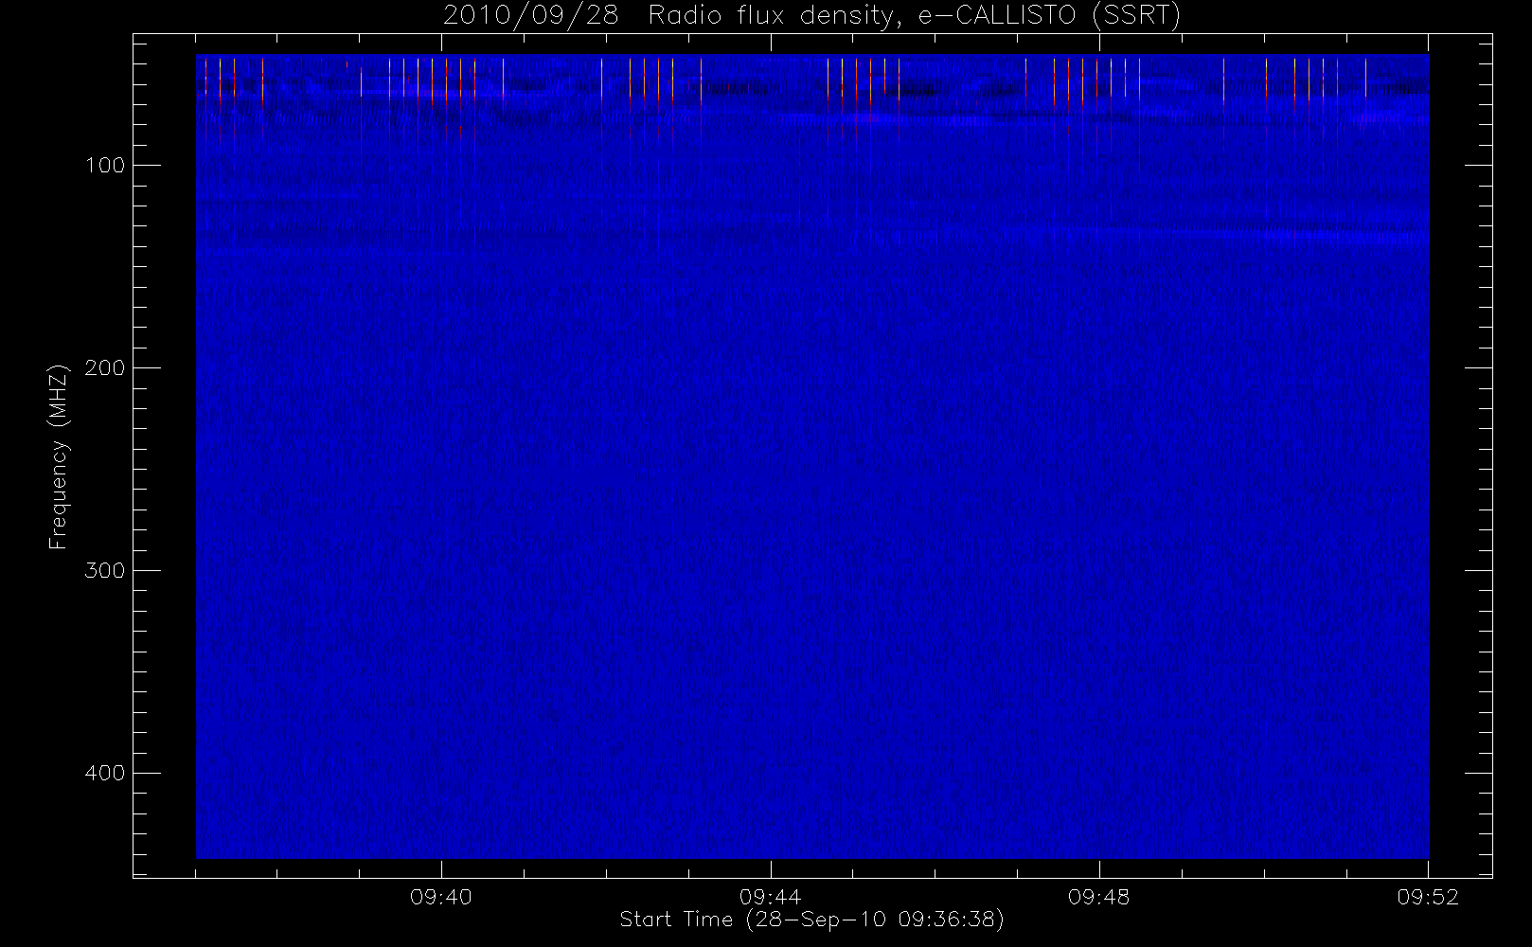This screenshot has height=947, width=1532.
Task: Click the plot title '2010/09/28 Radio flux density, e-CALLISTO (SSRT)'
Action: coord(811,16)
